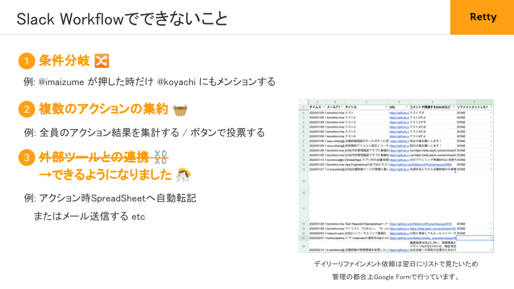Expand the DONE dropdown in the テスト row
The height and width of the screenshot is (289, 514).
pyautogui.click(x=491, y=113)
